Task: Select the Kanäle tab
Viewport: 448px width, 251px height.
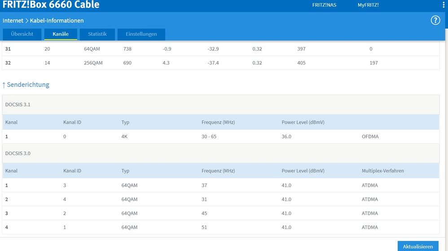Action: pyautogui.click(x=61, y=34)
